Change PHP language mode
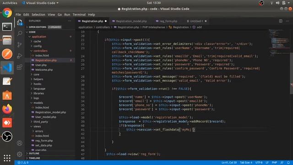The height and width of the screenshot is (165, 293). pos(274,163)
